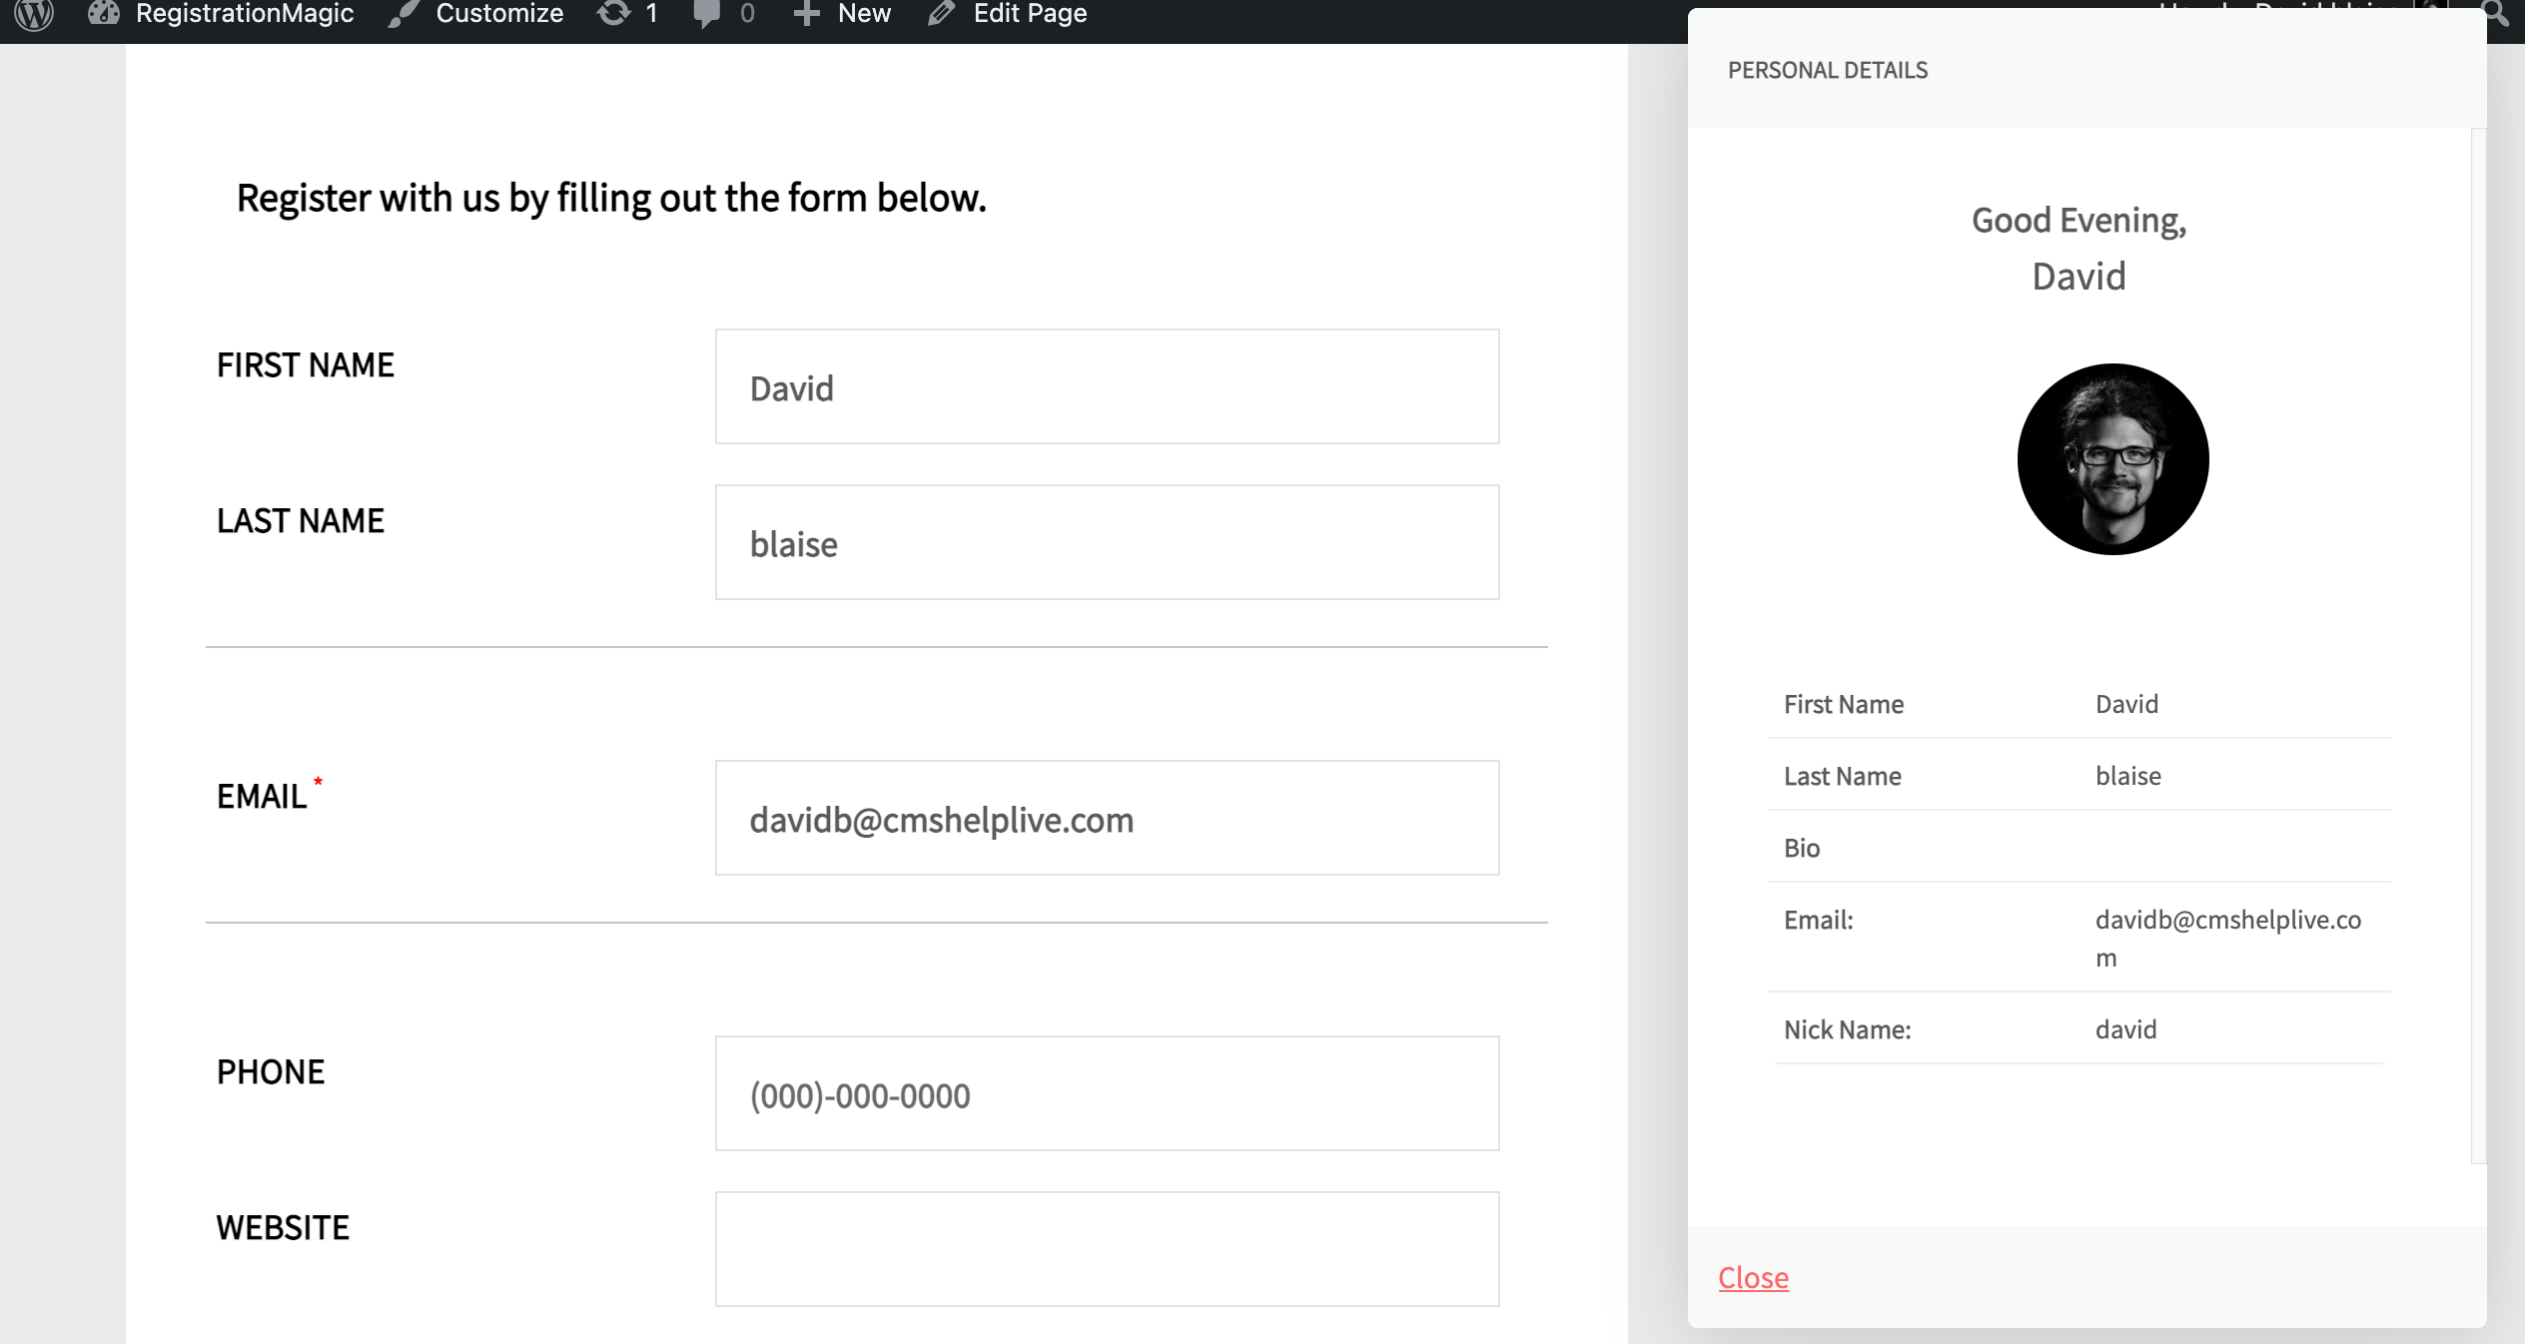Click the user profile avatar thumbnail
The image size is (2525, 1344).
(x=2110, y=459)
